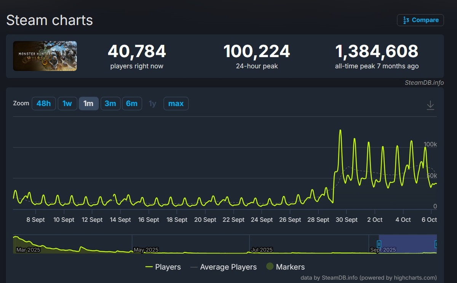The height and width of the screenshot is (283, 457).
Task: Click the Sept 2025 navigator label
Action: point(383,250)
